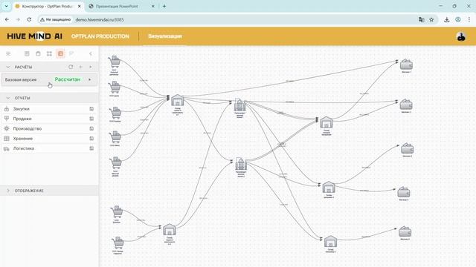Go back in browser history
476x267 pixels.
[7, 20]
